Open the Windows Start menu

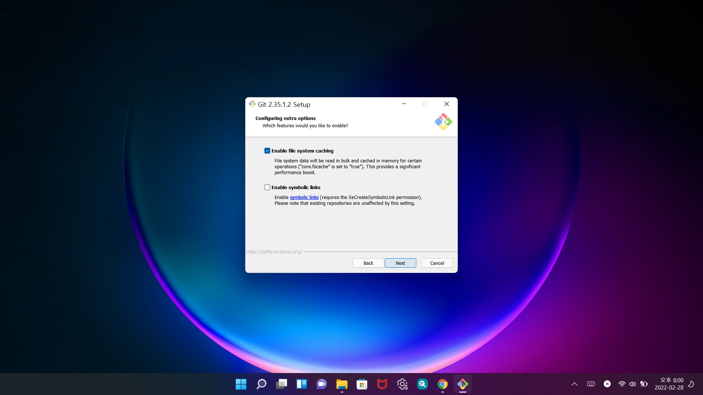241,384
